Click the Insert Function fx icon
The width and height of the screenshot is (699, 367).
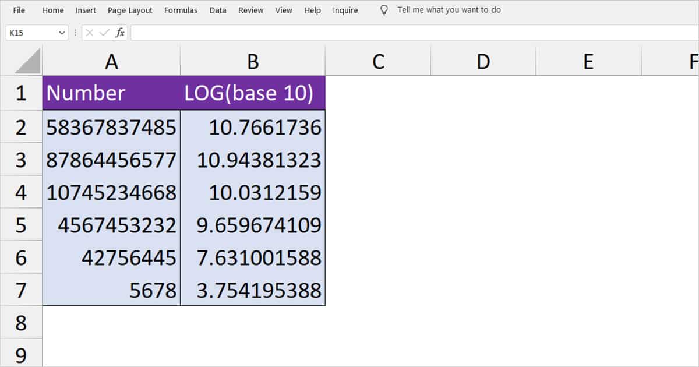(x=120, y=33)
